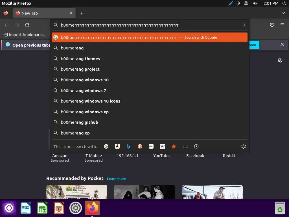Image resolution: width=289 pixels, height=217 pixels.
Task: Click in the address bar text field
Action: (x=150, y=25)
